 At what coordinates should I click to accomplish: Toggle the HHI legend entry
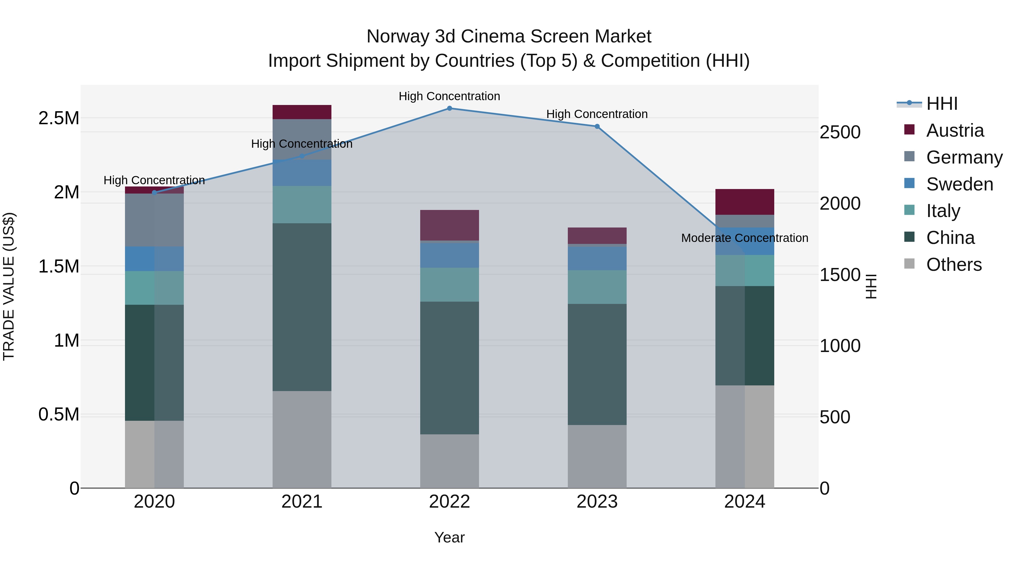tap(927, 104)
